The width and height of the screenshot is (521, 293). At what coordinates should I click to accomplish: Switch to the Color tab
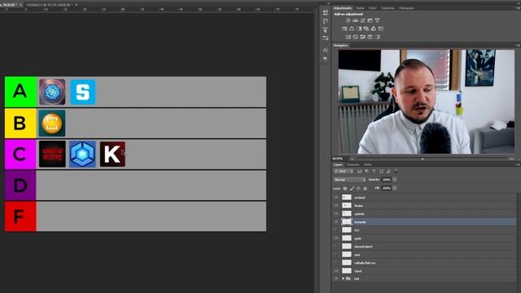(x=373, y=8)
